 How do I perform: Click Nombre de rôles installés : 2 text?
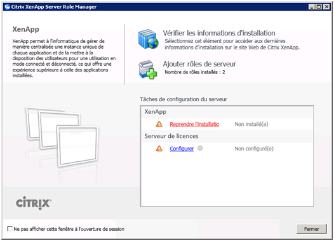(x=195, y=72)
